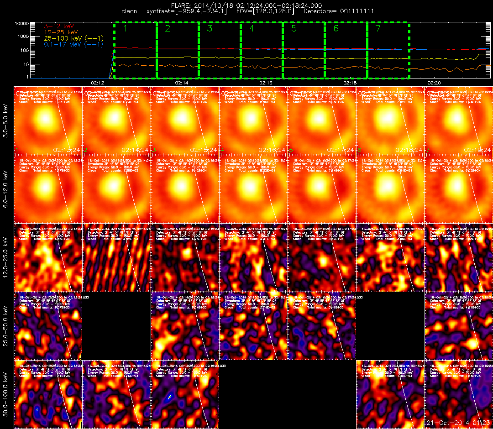The width and height of the screenshot is (493, 429).
Task: Open the 25.0-50.0 keV image for interval 1
Action: coord(48,326)
